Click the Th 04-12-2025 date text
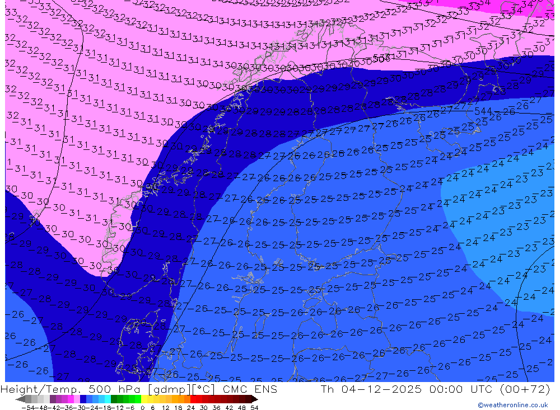Viewport: 560px width, 410px height. 371,389
